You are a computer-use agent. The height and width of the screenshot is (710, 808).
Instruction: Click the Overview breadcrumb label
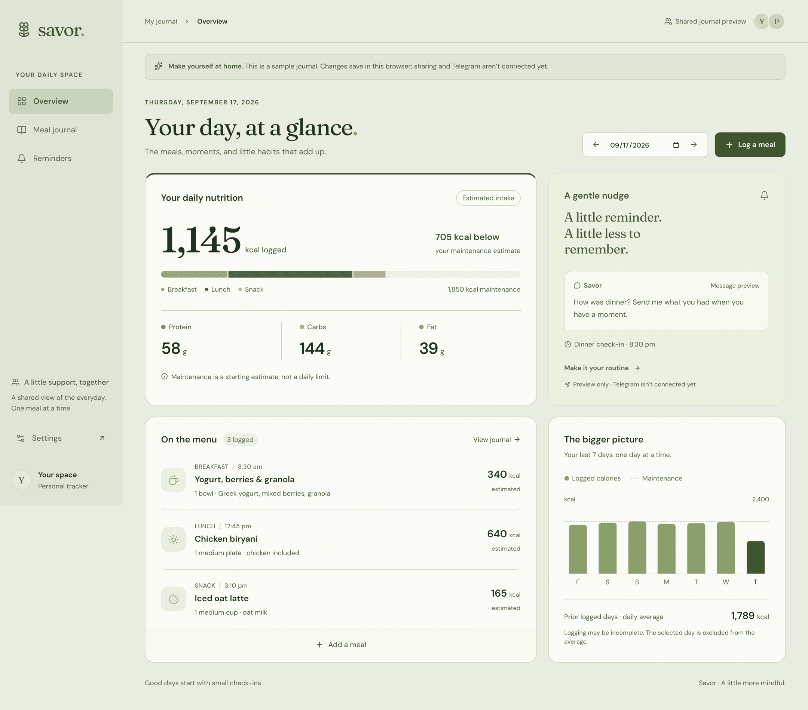tap(212, 21)
